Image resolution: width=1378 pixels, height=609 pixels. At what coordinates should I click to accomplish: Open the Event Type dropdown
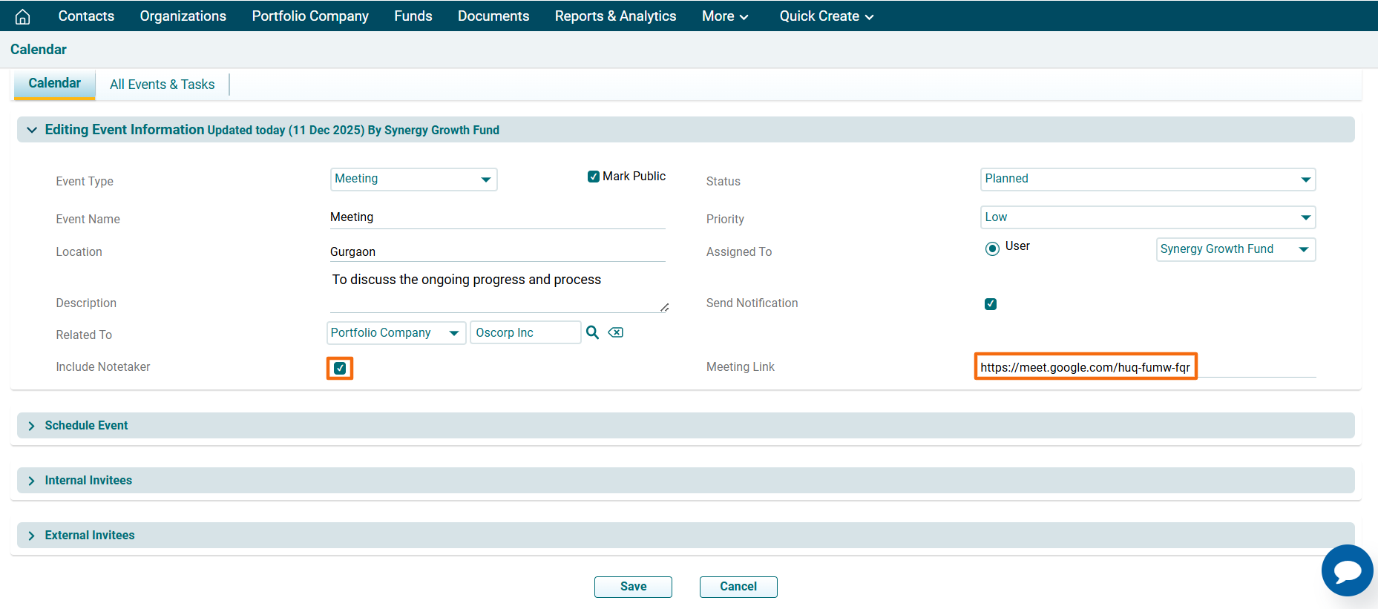point(413,179)
